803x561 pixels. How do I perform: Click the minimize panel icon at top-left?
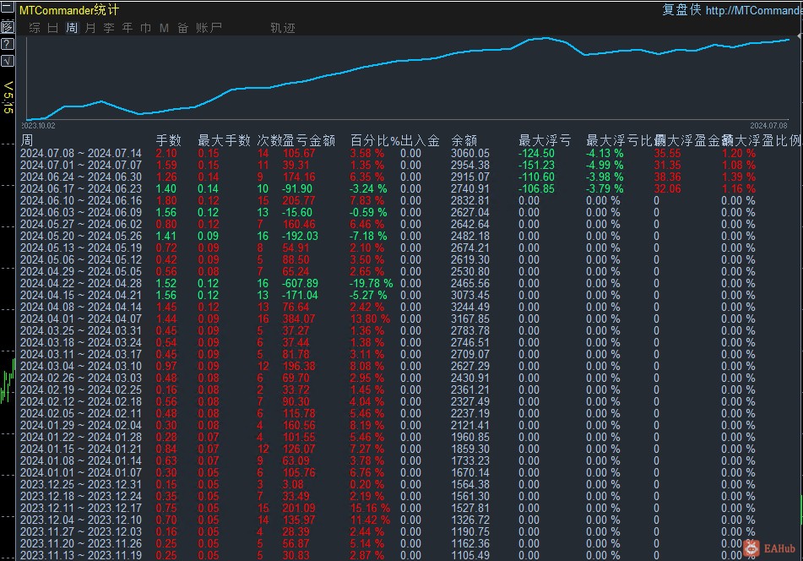tap(8, 9)
